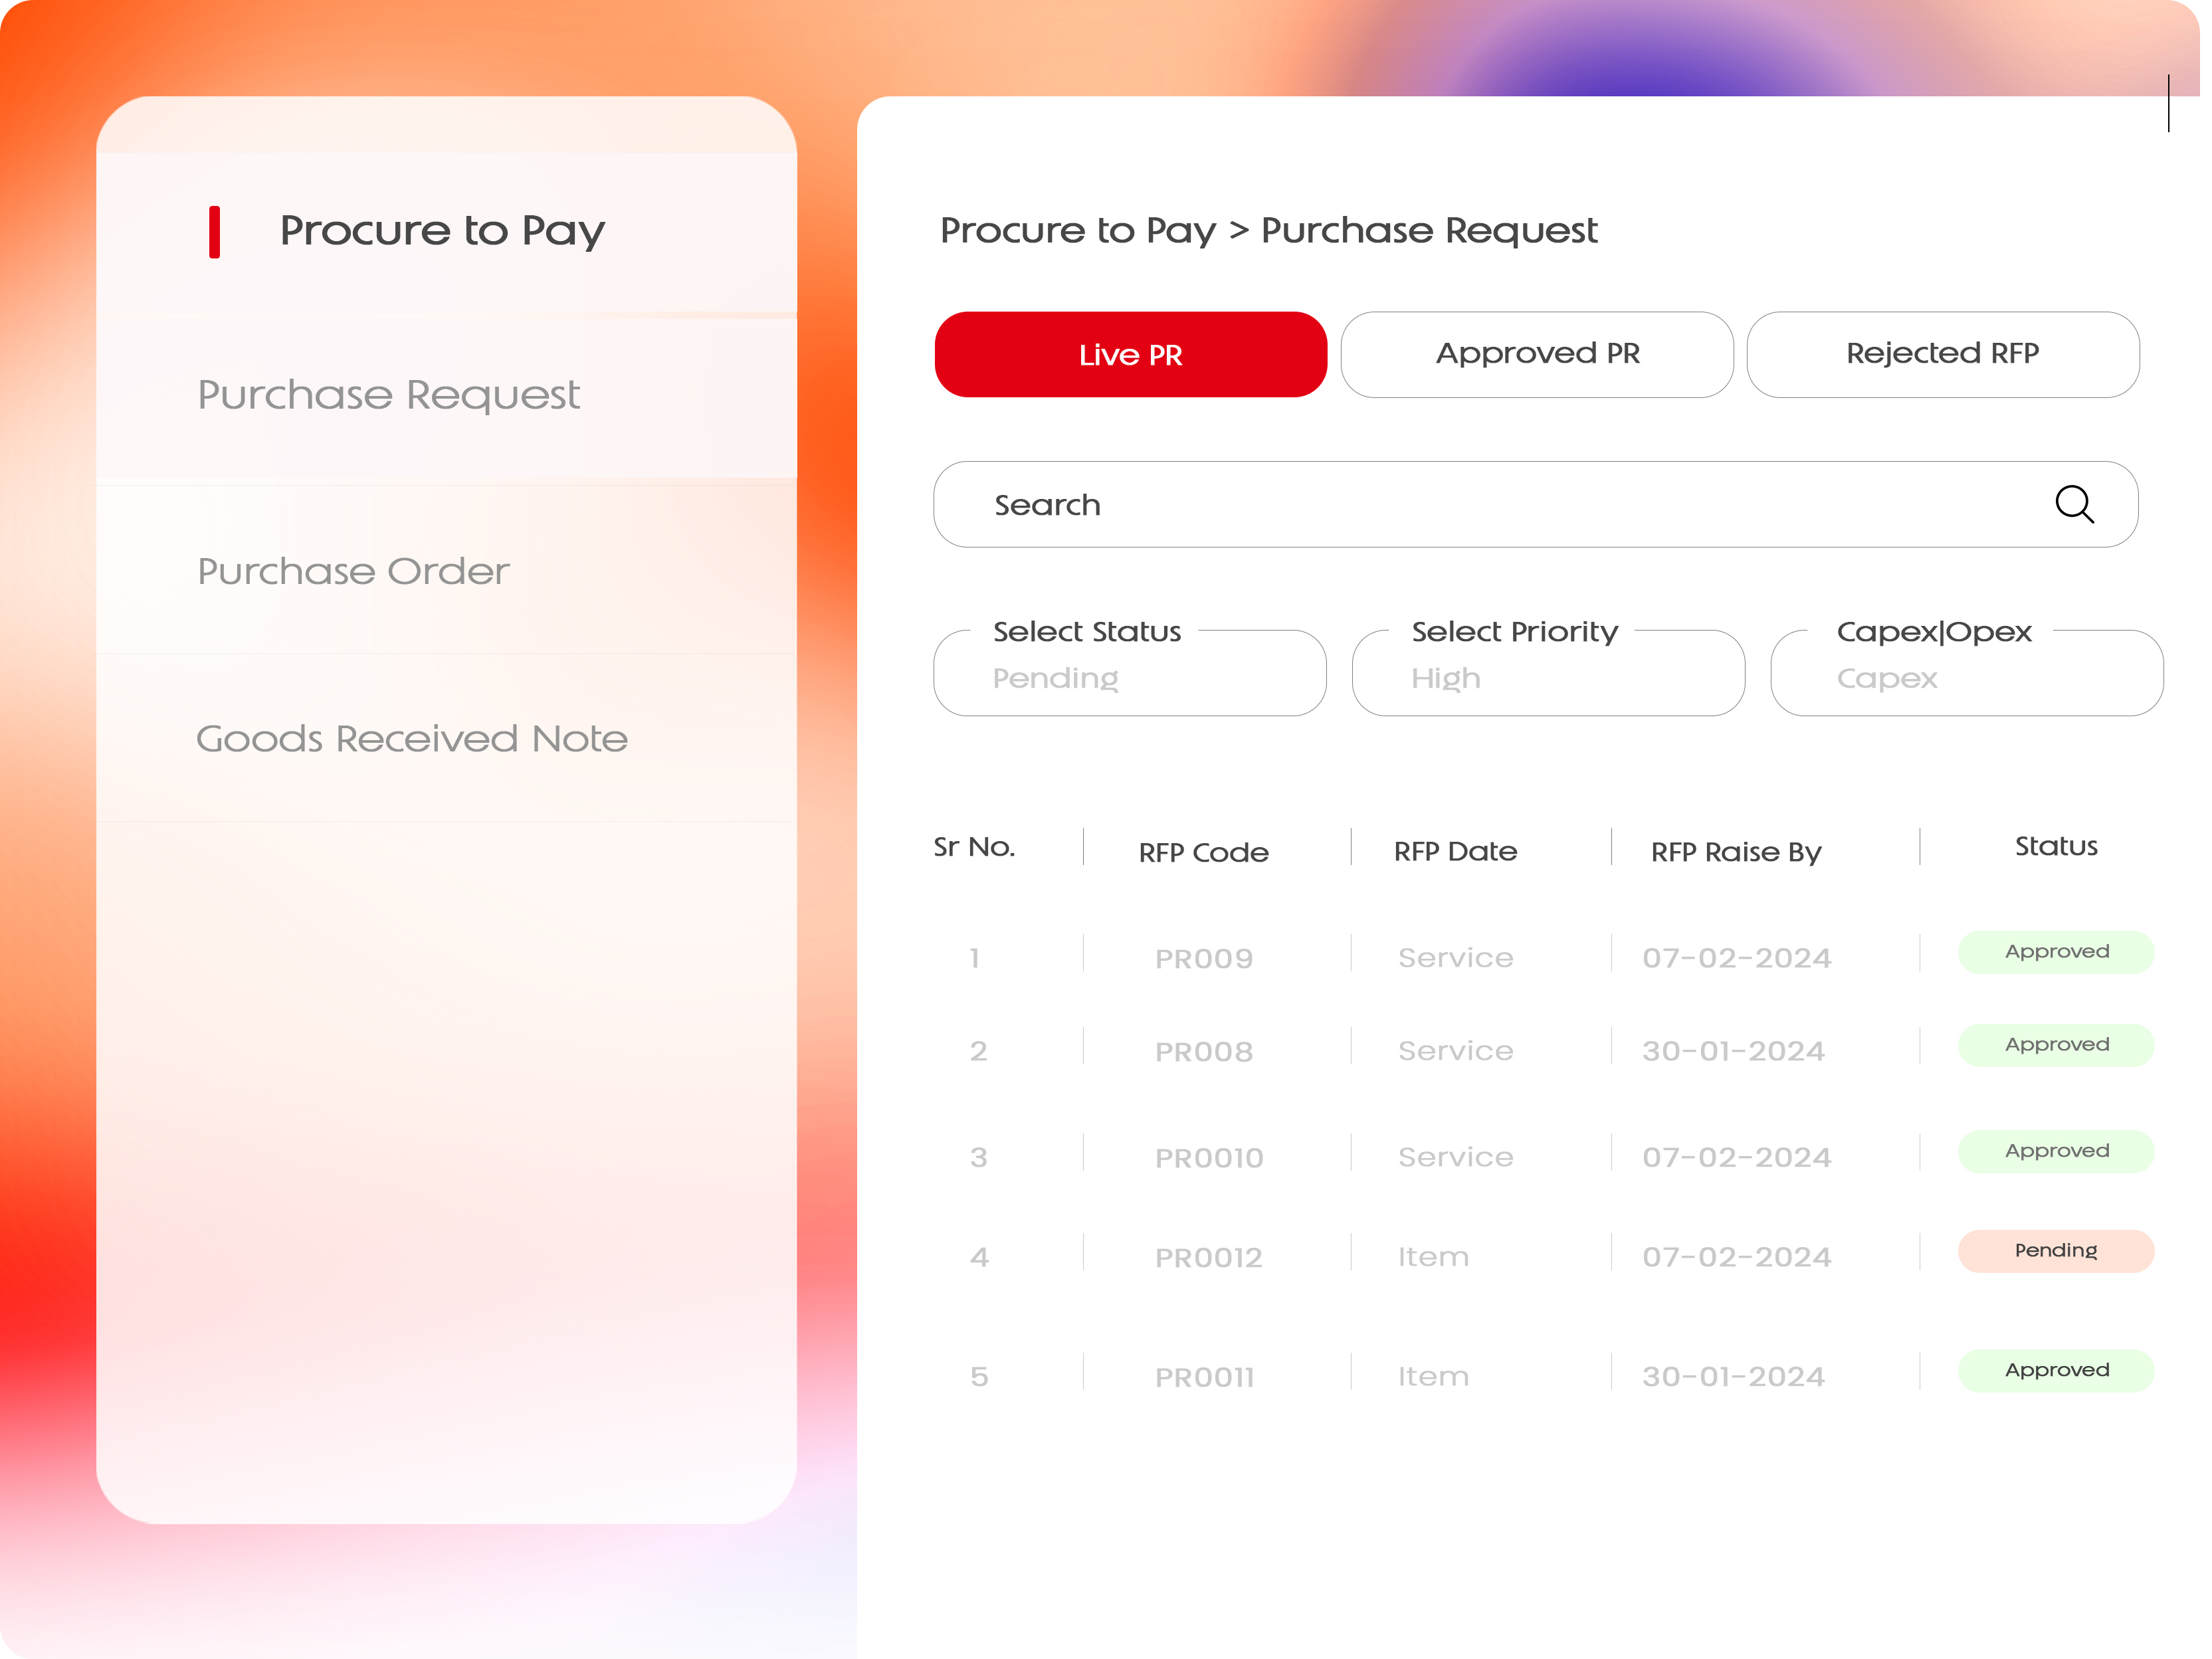Click the Procure to Pay sidebar heading
Screen dimensions: 2212x1659
point(442,231)
